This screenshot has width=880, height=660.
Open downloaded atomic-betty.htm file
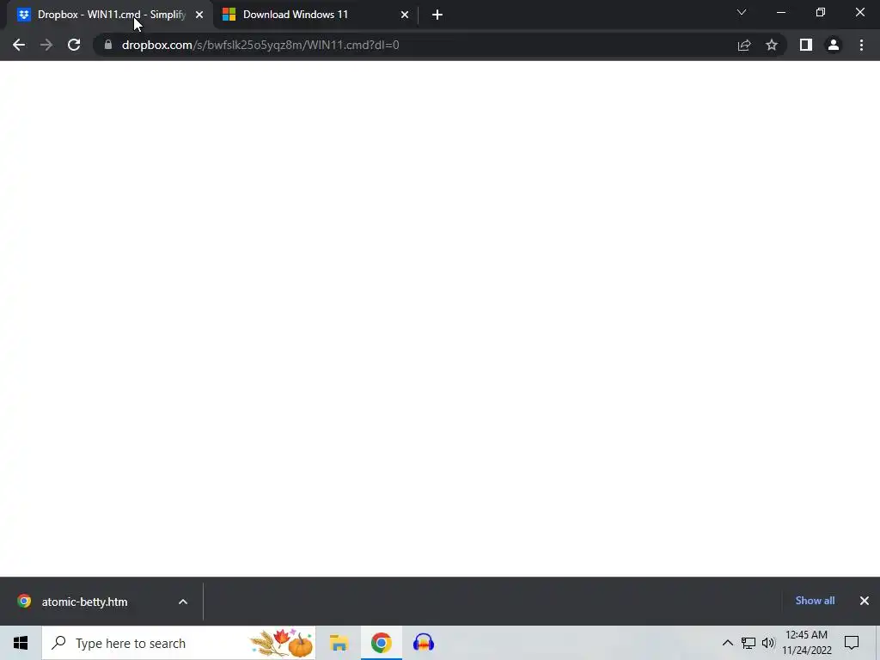point(84,602)
